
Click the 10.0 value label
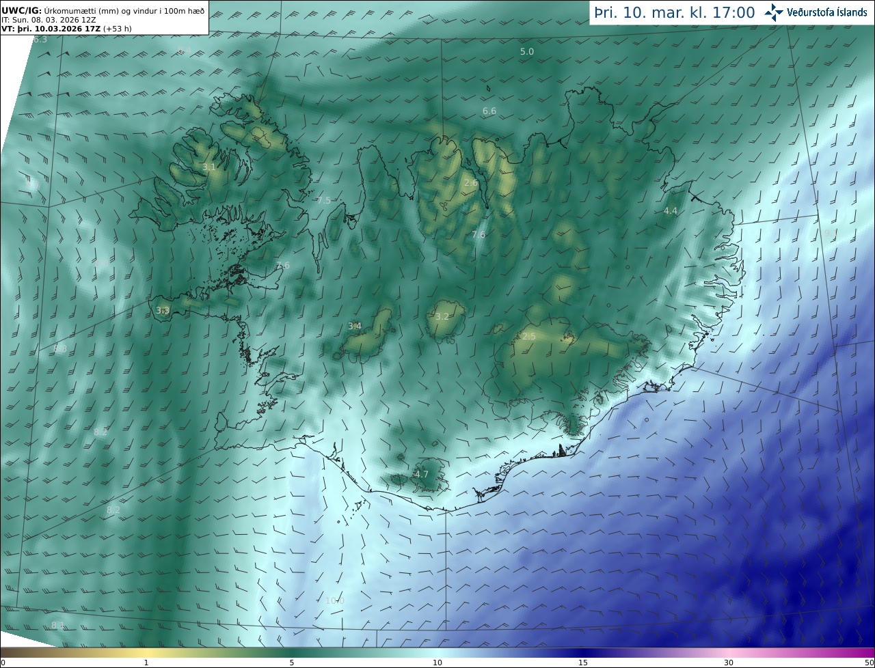[x=334, y=600]
